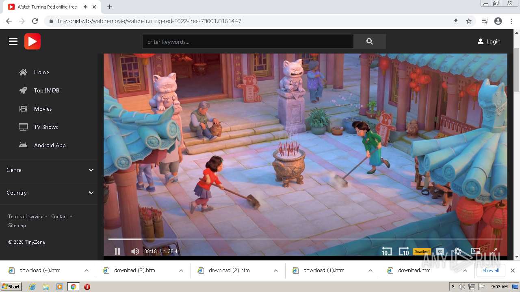Click system tray volume icon
The width and height of the screenshot is (520, 292).
pos(462,287)
